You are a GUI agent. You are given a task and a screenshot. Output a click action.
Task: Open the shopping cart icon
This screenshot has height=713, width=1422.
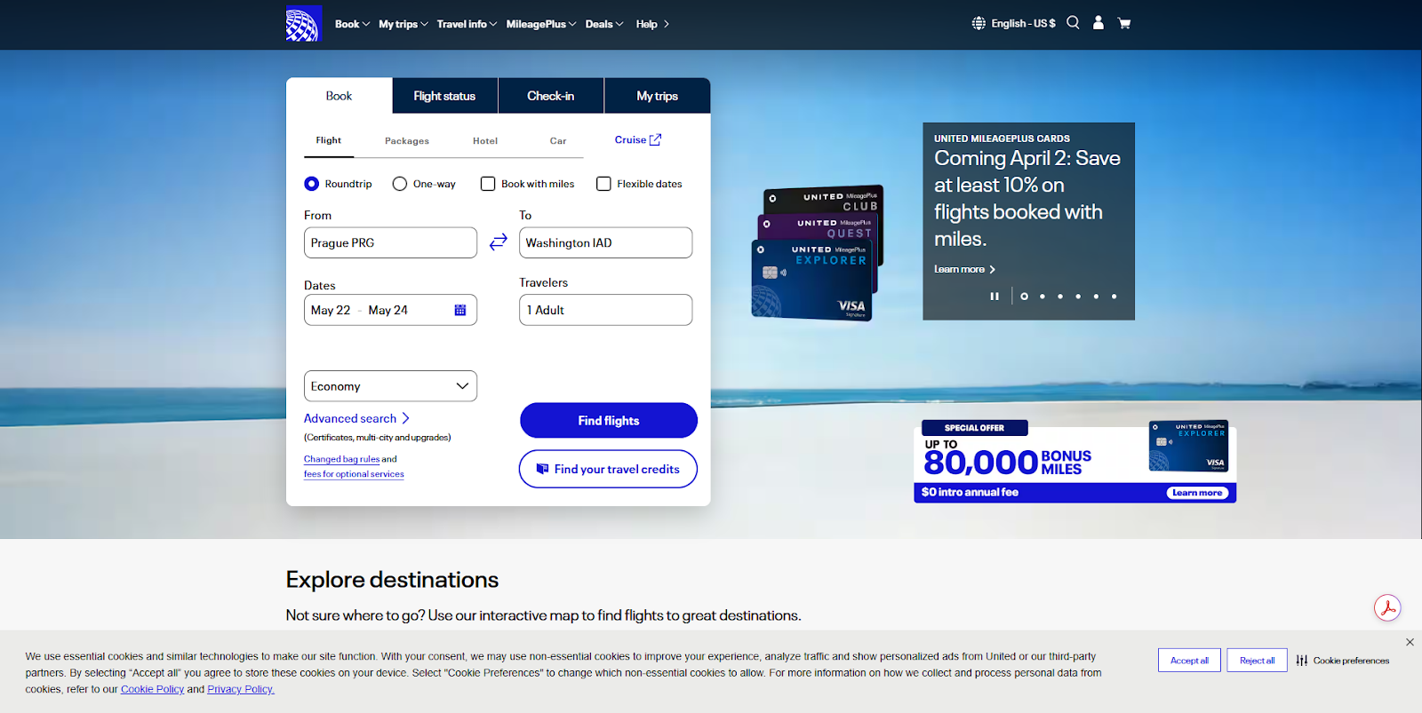click(1124, 24)
